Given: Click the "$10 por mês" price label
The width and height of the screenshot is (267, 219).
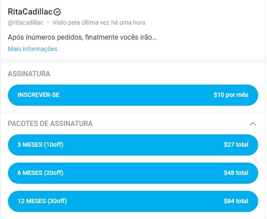Looking at the screenshot, I should click(231, 95).
